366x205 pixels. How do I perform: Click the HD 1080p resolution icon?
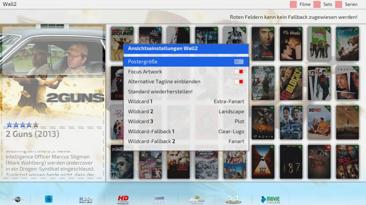click(123, 200)
